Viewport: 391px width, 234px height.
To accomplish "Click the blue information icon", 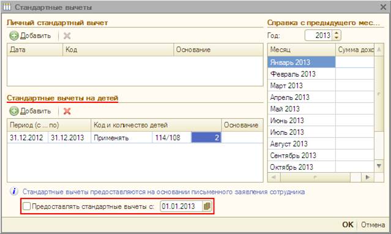I will (x=14, y=192).
